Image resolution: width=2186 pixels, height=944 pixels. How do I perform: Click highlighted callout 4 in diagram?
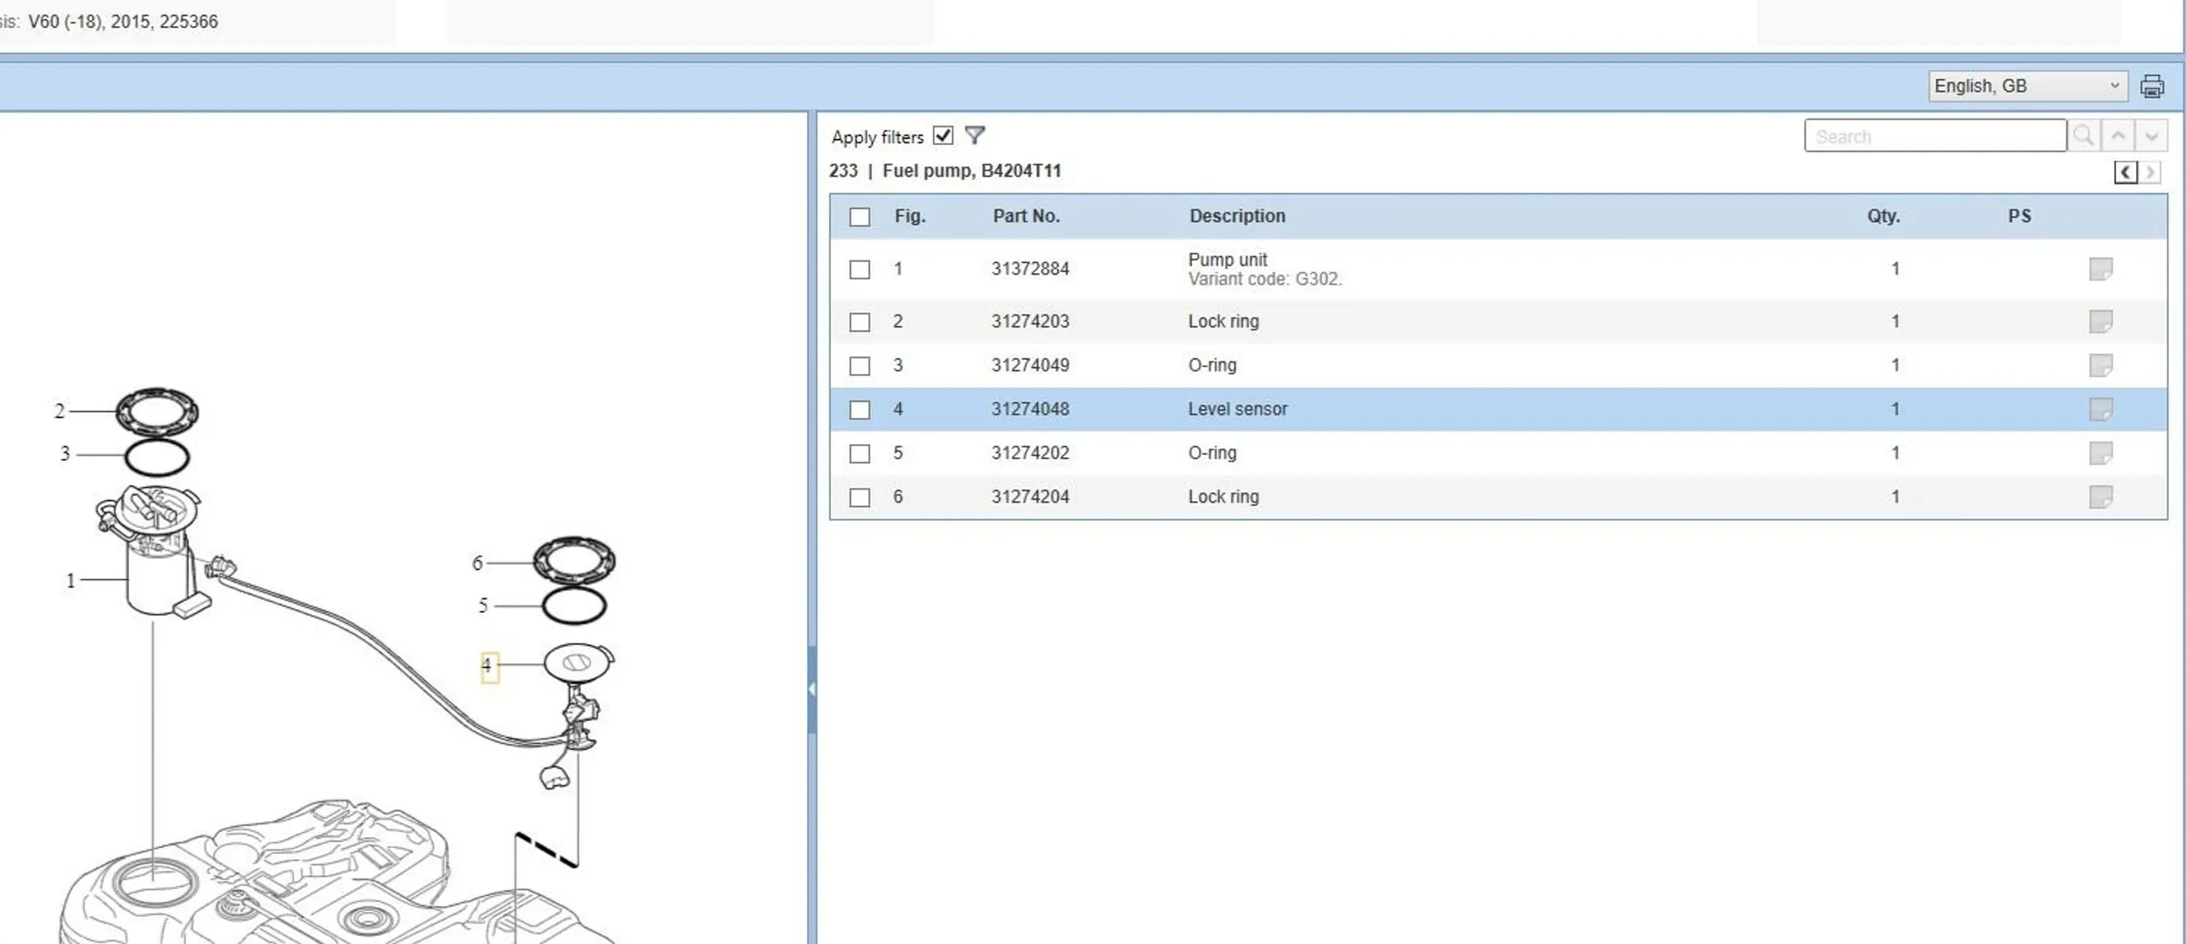click(488, 666)
